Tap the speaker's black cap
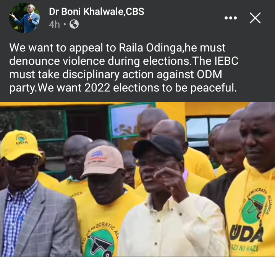Viewport: 275px width, 257px height. click(159, 148)
